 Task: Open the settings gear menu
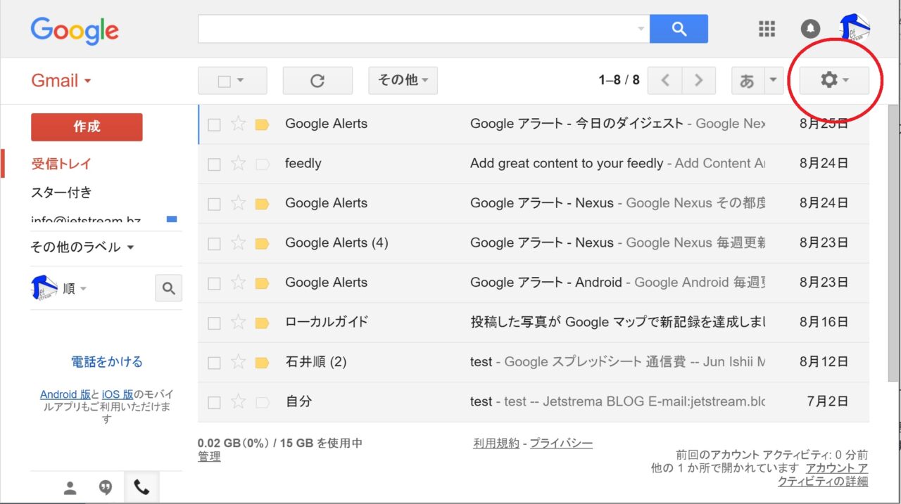tap(833, 81)
